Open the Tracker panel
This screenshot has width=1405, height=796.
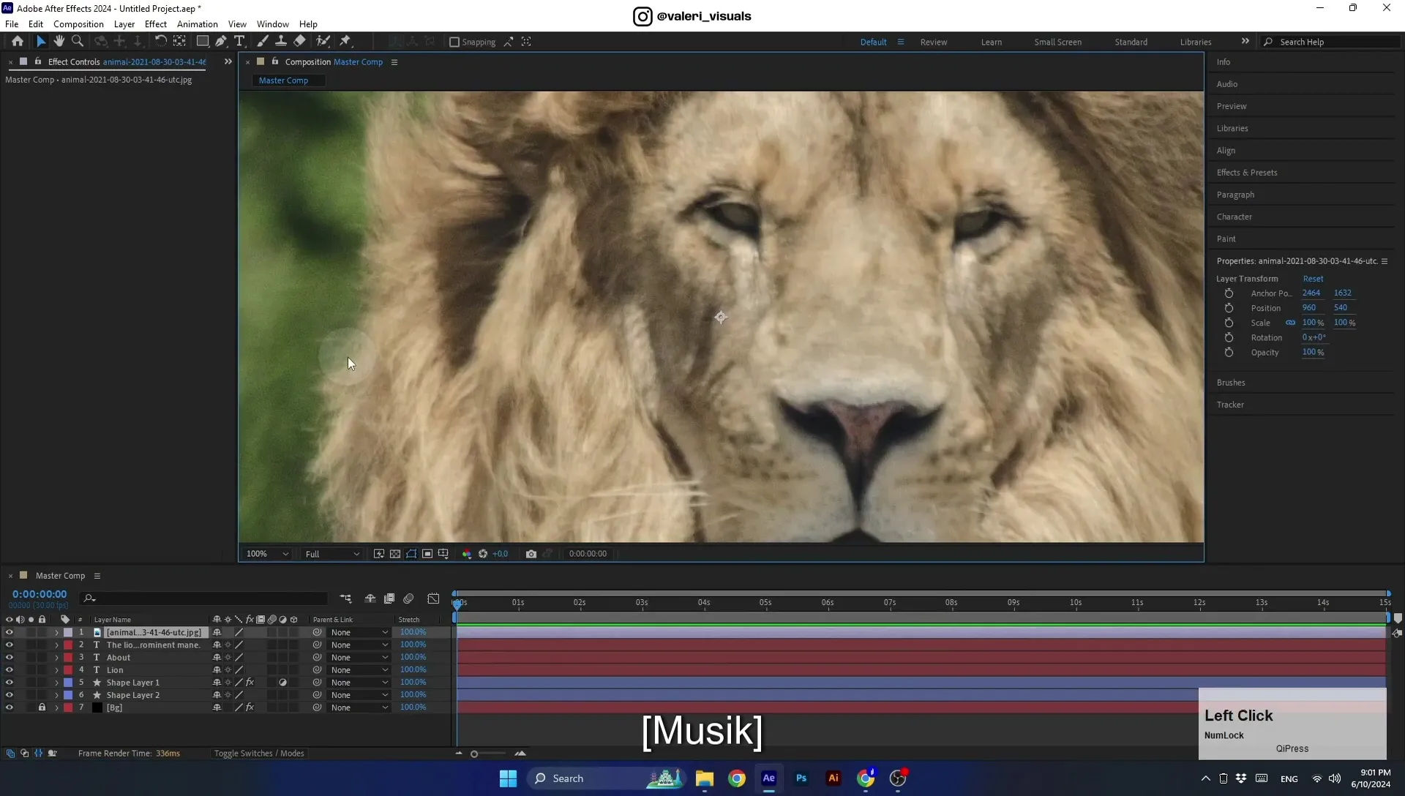tap(1230, 405)
